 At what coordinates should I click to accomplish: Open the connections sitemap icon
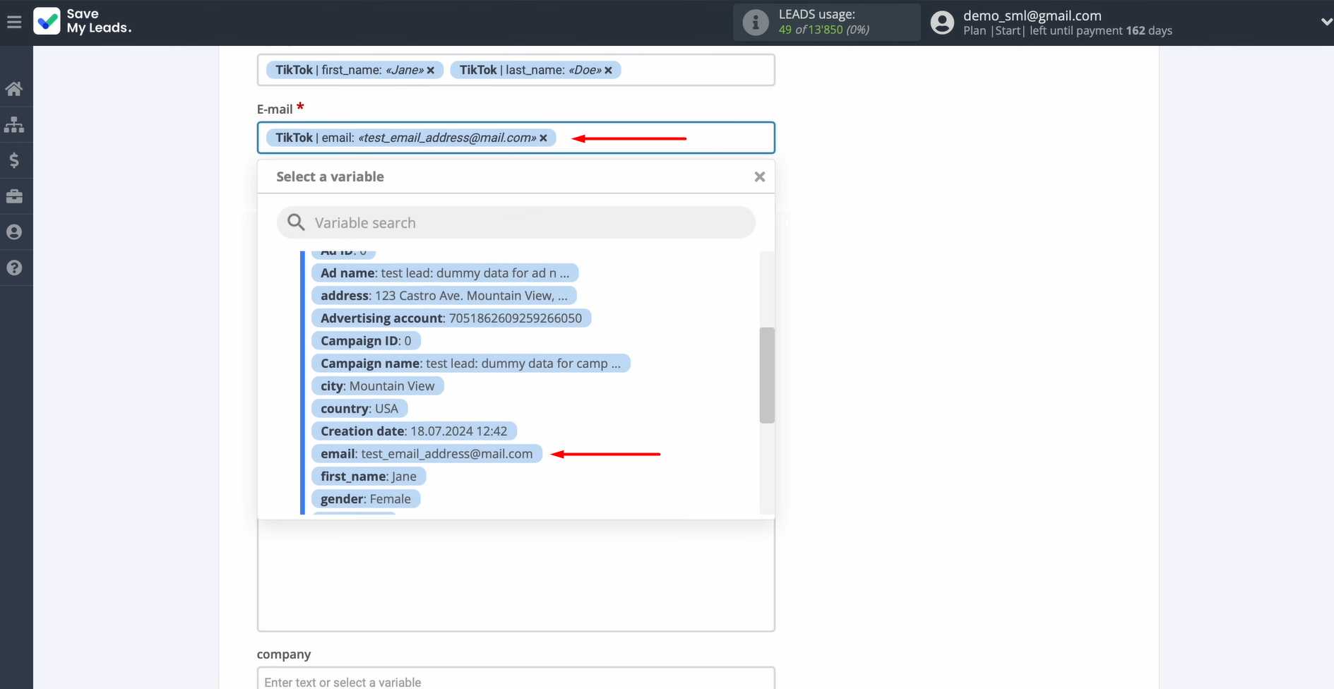14,125
